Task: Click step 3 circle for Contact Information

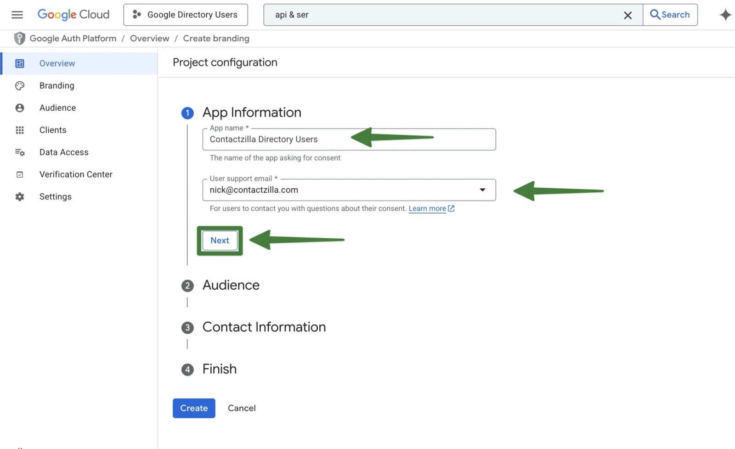Action: 187,328
